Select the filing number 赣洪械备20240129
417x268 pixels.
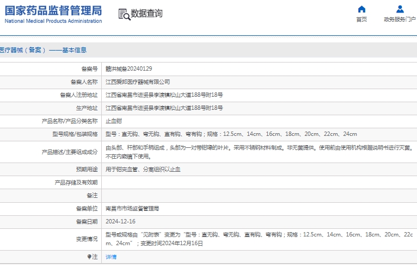pyautogui.click(x=128, y=69)
